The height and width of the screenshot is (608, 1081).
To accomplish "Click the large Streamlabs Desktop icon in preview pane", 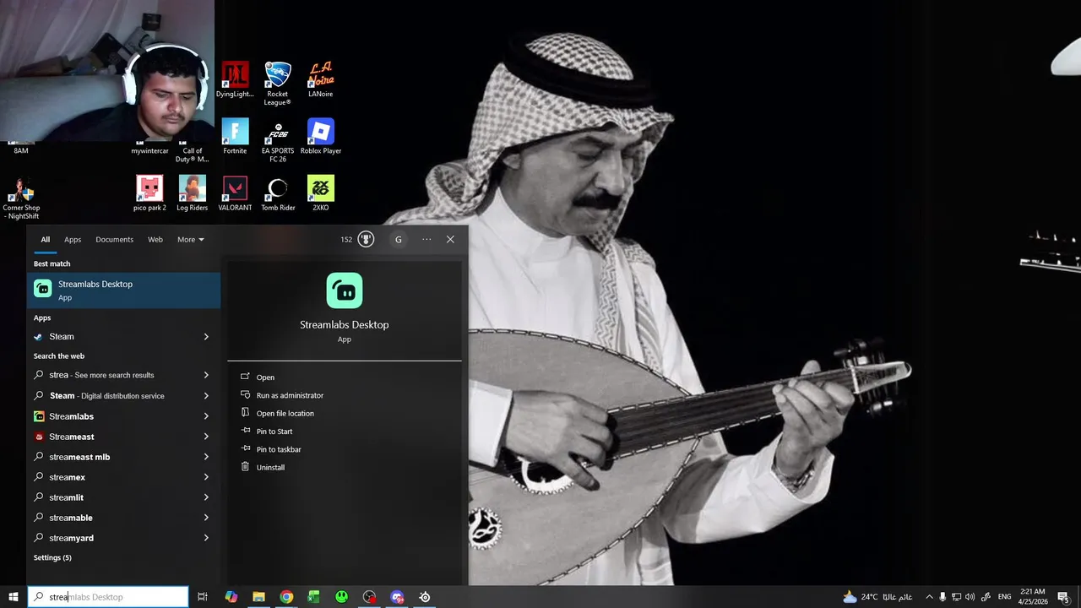I will pos(345,290).
